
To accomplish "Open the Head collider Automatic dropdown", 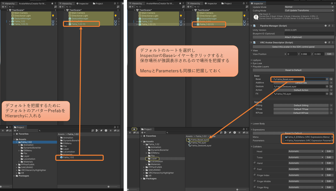I will [x=306, y=151].
